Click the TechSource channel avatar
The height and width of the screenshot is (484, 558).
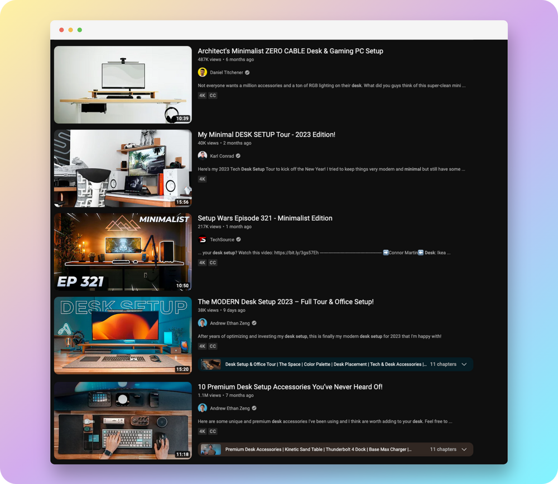point(203,239)
